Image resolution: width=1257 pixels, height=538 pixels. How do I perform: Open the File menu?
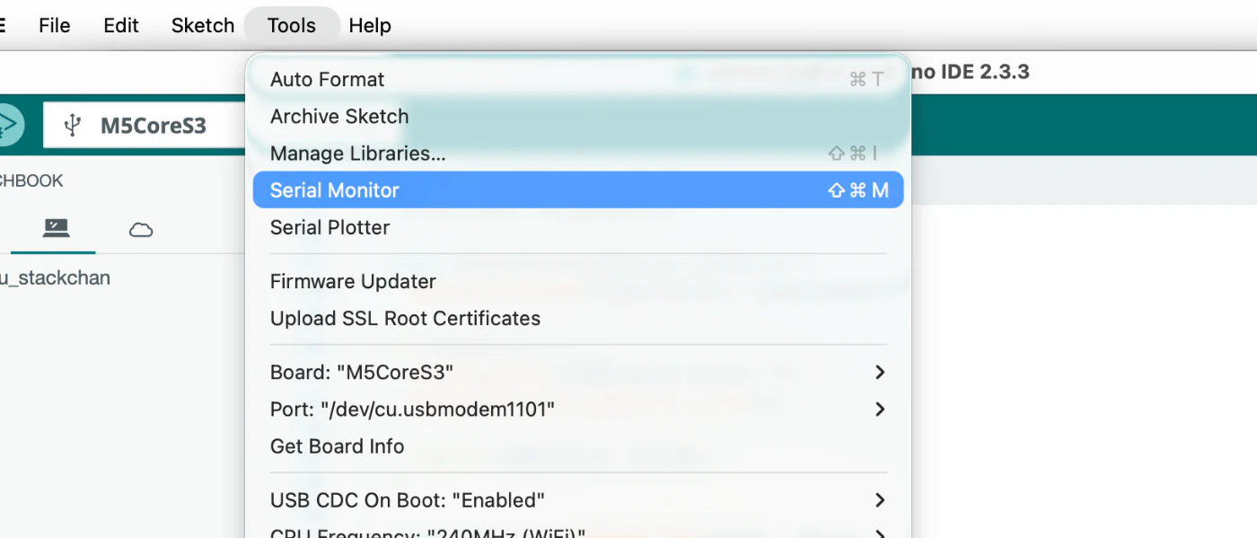(54, 25)
